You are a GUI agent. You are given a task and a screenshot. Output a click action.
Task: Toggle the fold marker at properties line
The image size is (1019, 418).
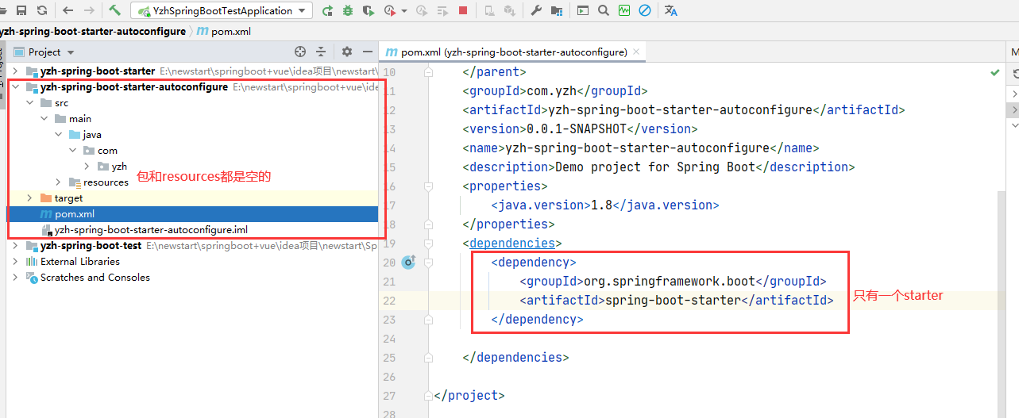429,186
